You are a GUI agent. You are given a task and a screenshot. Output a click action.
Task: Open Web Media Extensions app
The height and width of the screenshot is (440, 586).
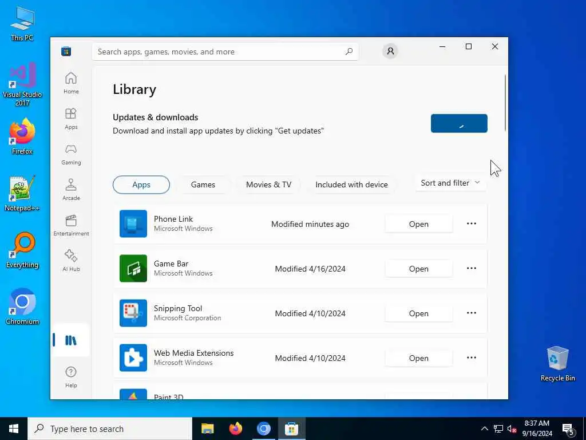pos(418,358)
